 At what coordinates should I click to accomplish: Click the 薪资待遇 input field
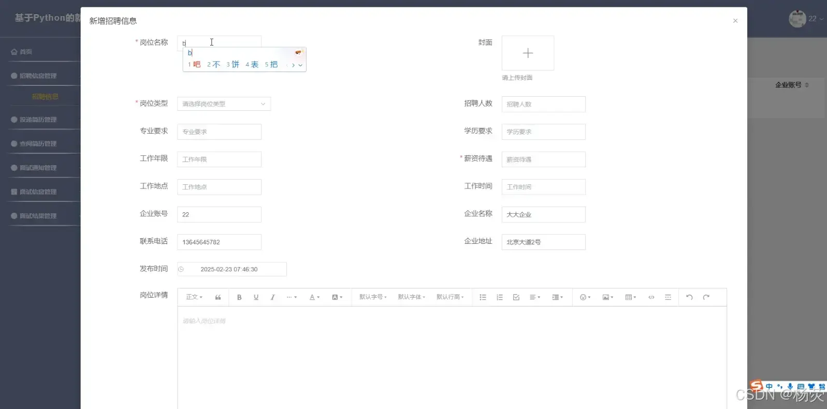coord(543,159)
